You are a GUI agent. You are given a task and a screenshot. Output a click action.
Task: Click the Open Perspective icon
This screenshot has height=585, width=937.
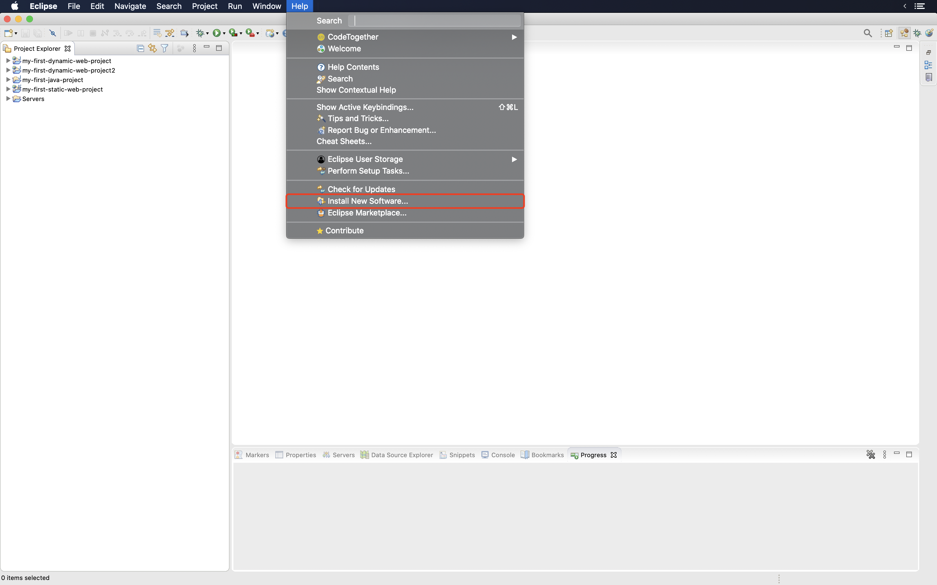pyautogui.click(x=889, y=33)
